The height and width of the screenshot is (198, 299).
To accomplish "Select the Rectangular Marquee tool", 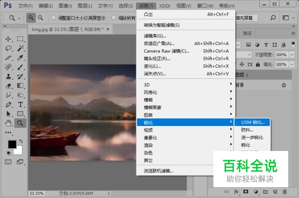I will (x=20, y=39).
